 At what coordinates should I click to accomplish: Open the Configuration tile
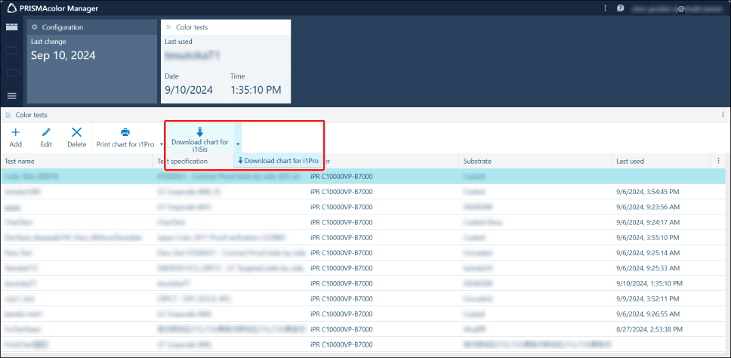pos(91,60)
